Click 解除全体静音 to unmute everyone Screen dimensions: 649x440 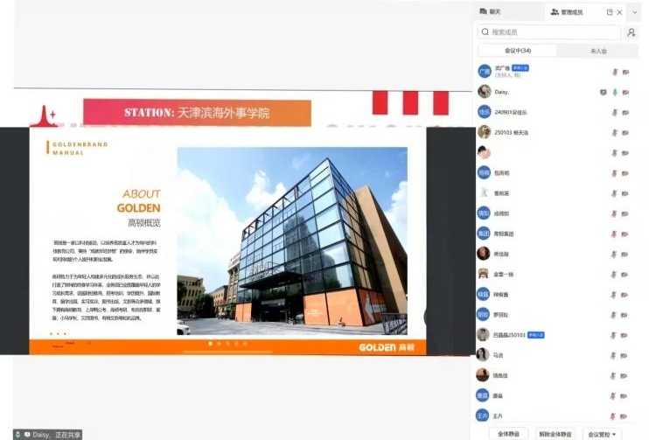point(555,434)
